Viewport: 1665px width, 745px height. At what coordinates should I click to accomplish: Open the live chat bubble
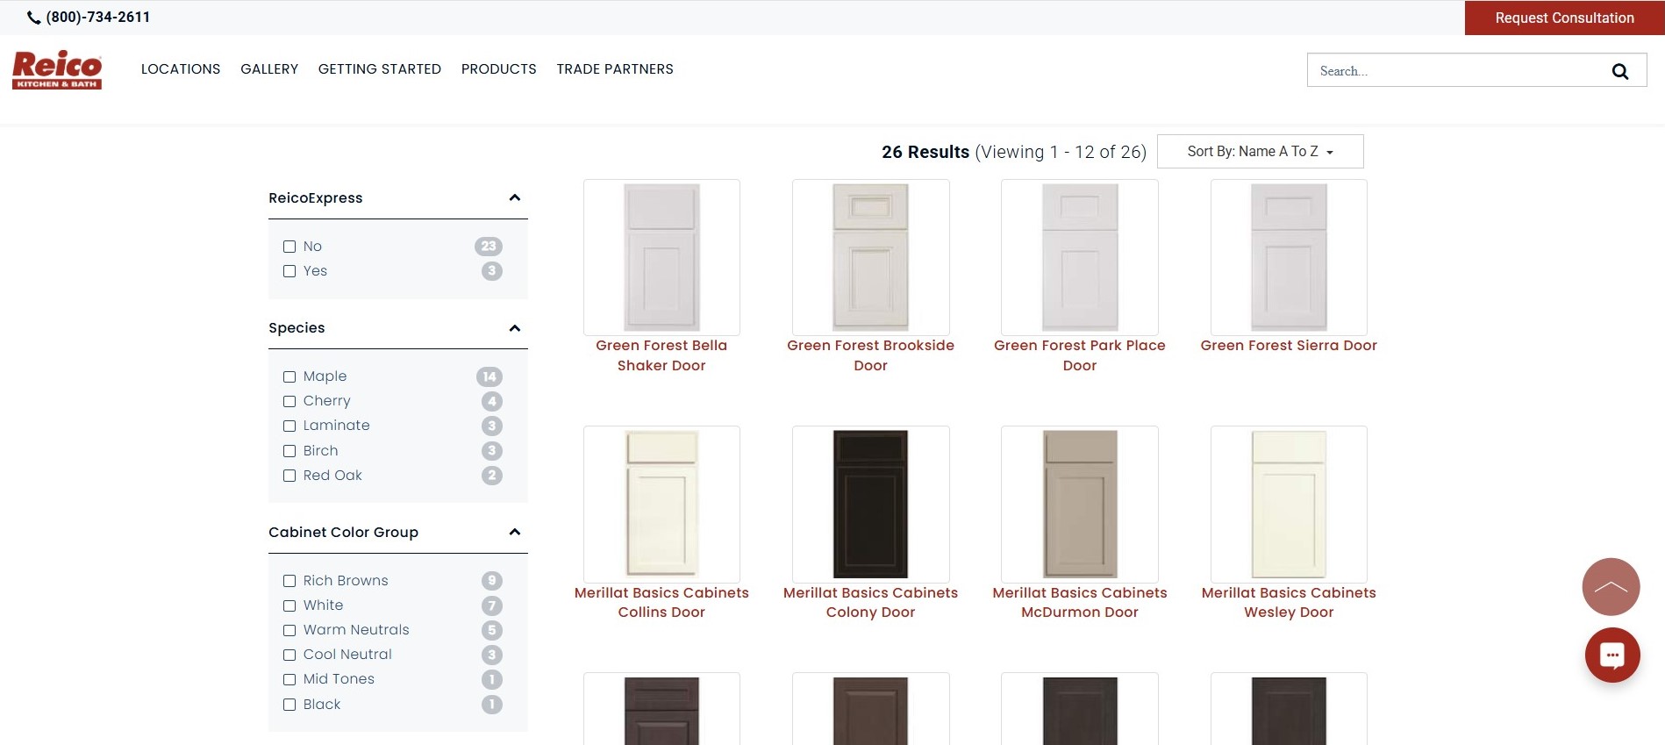pos(1611,655)
